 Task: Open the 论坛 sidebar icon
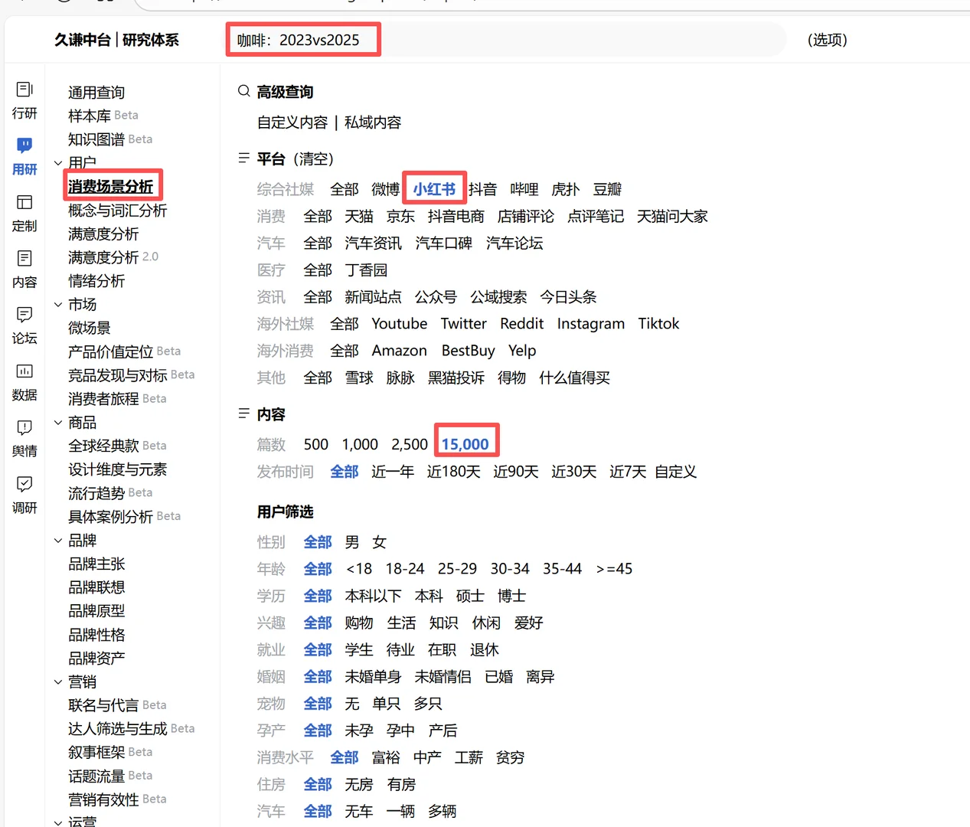point(24,314)
